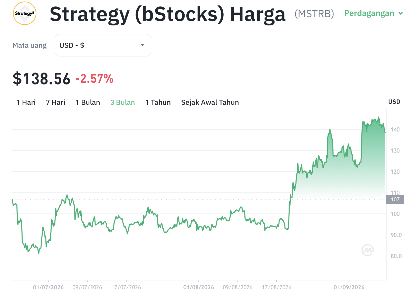
Task: Click the $138.56 current price text
Action: (41, 79)
